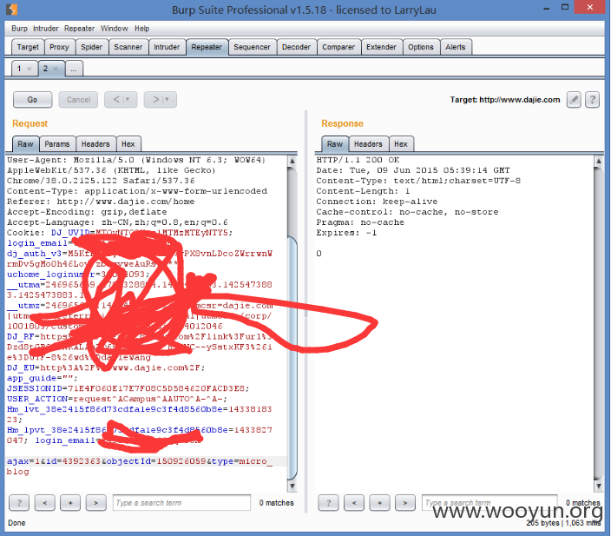Click the 'Content-Length: 1' response header
611x536 pixels.
363,191
